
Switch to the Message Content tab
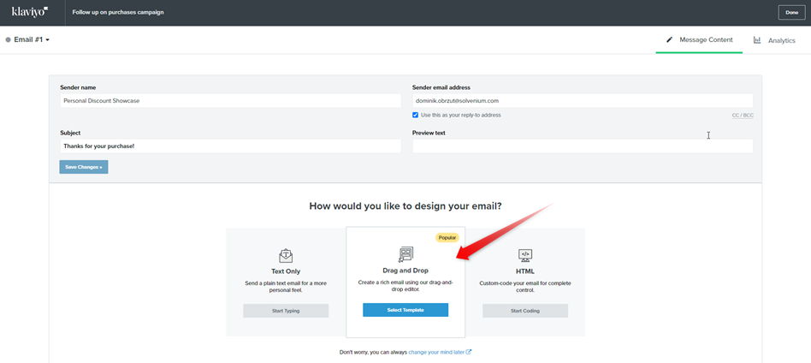(699, 40)
